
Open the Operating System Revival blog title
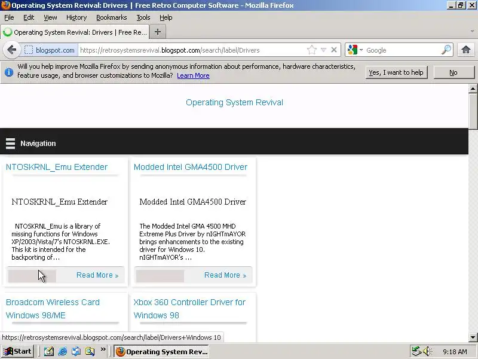pyautogui.click(x=234, y=102)
